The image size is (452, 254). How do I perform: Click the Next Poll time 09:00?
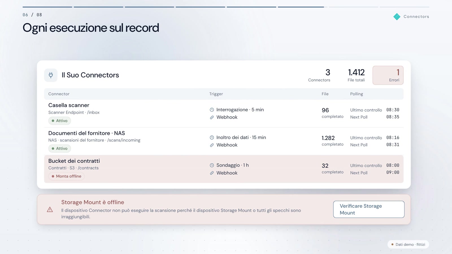point(393,172)
